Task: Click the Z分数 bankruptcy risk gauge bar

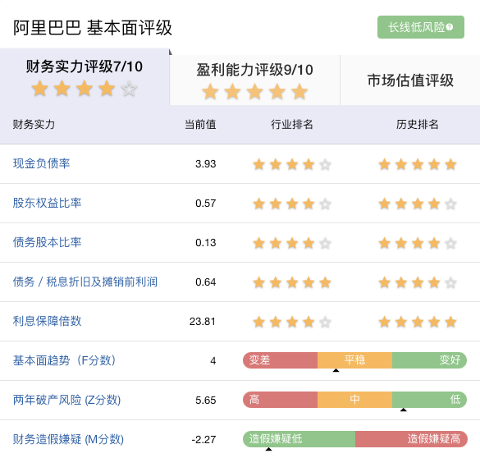Action: click(354, 400)
